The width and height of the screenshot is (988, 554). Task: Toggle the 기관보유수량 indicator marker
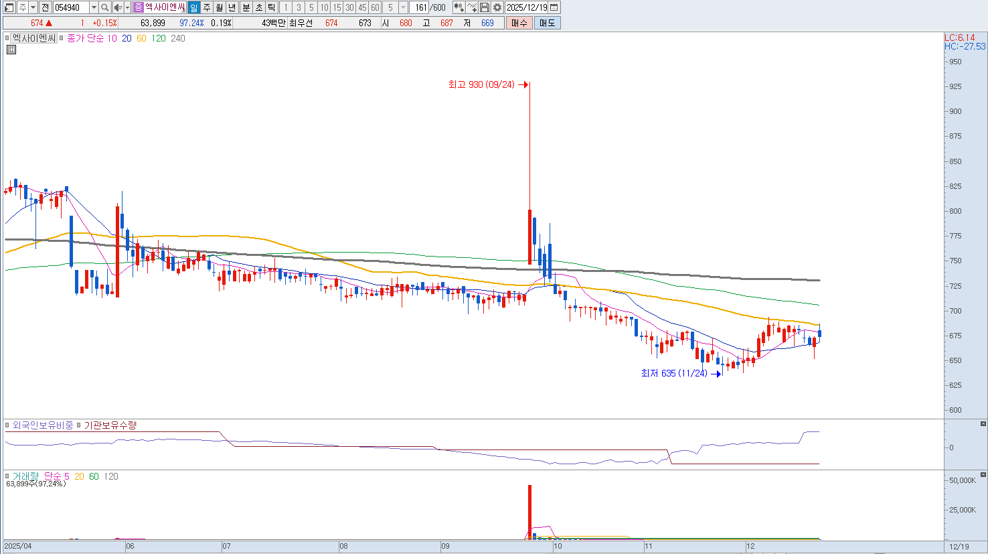(x=78, y=425)
